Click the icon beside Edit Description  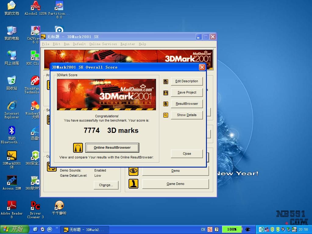coord(166,81)
